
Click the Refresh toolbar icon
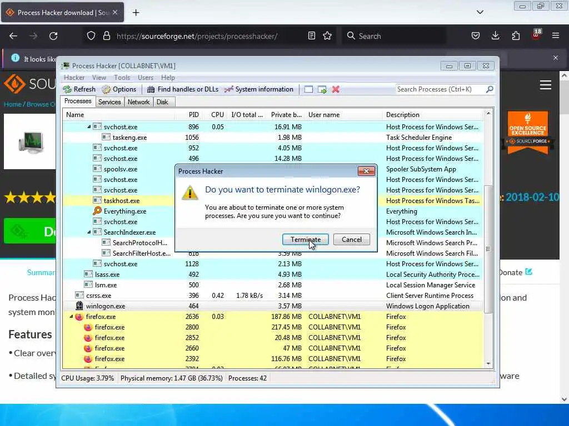[79, 89]
